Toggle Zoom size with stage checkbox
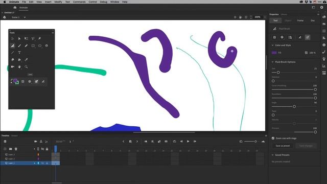The image size is (327, 184). (273, 138)
